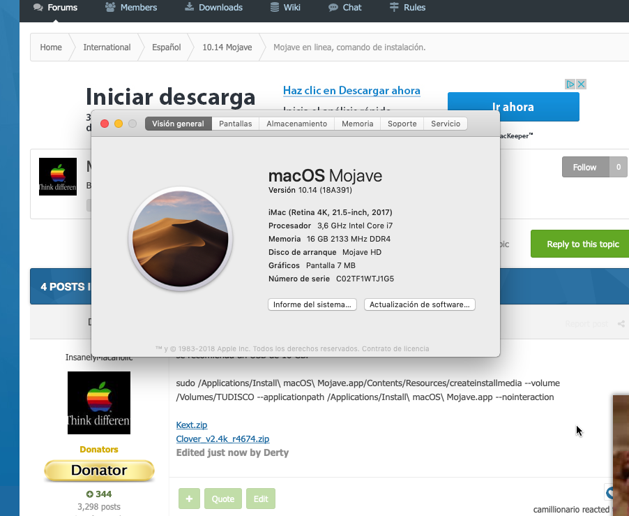Switch to the Pantallas tab

coord(236,124)
